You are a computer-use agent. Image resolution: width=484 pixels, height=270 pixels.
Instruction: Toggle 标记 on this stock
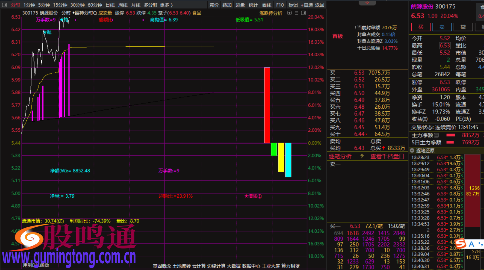coord(293,5)
